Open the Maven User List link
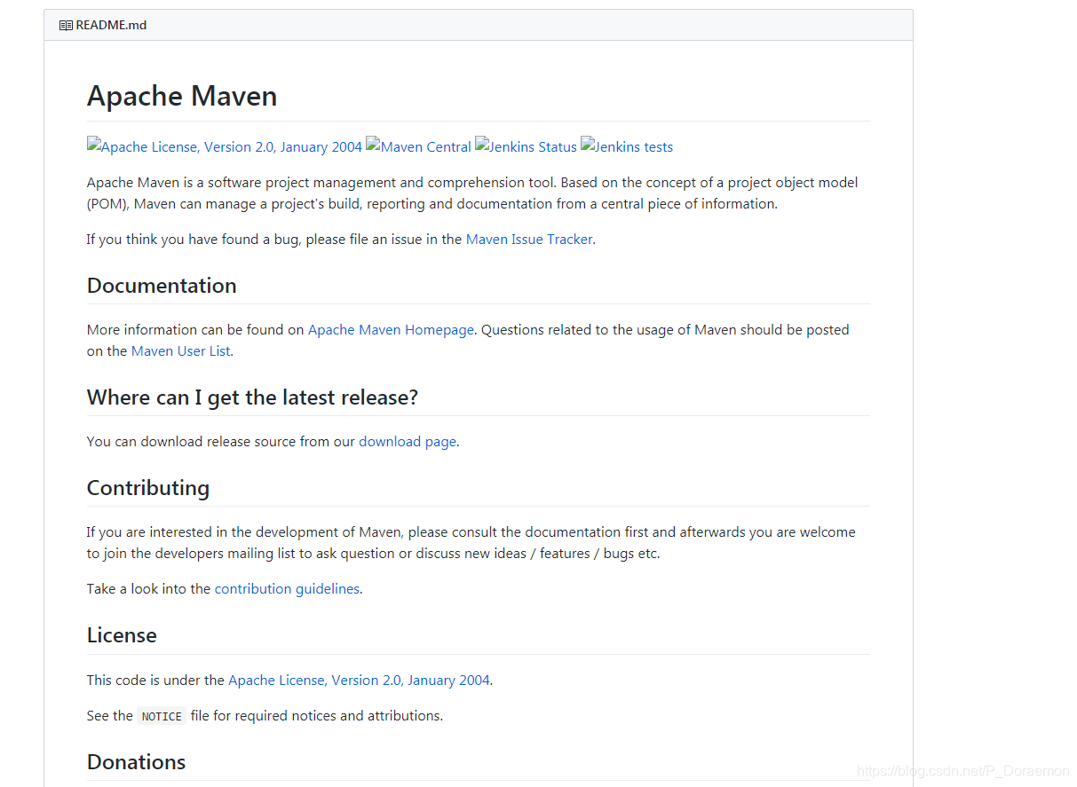Image resolution: width=1077 pixels, height=787 pixels. click(181, 351)
